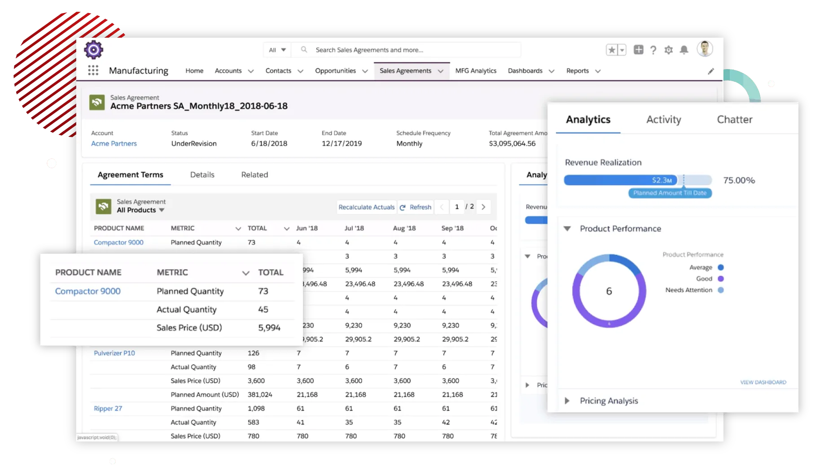The height and width of the screenshot is (471, 828).
Task: Select the Chatter tab in side panel
Action: tap(734, 120)
